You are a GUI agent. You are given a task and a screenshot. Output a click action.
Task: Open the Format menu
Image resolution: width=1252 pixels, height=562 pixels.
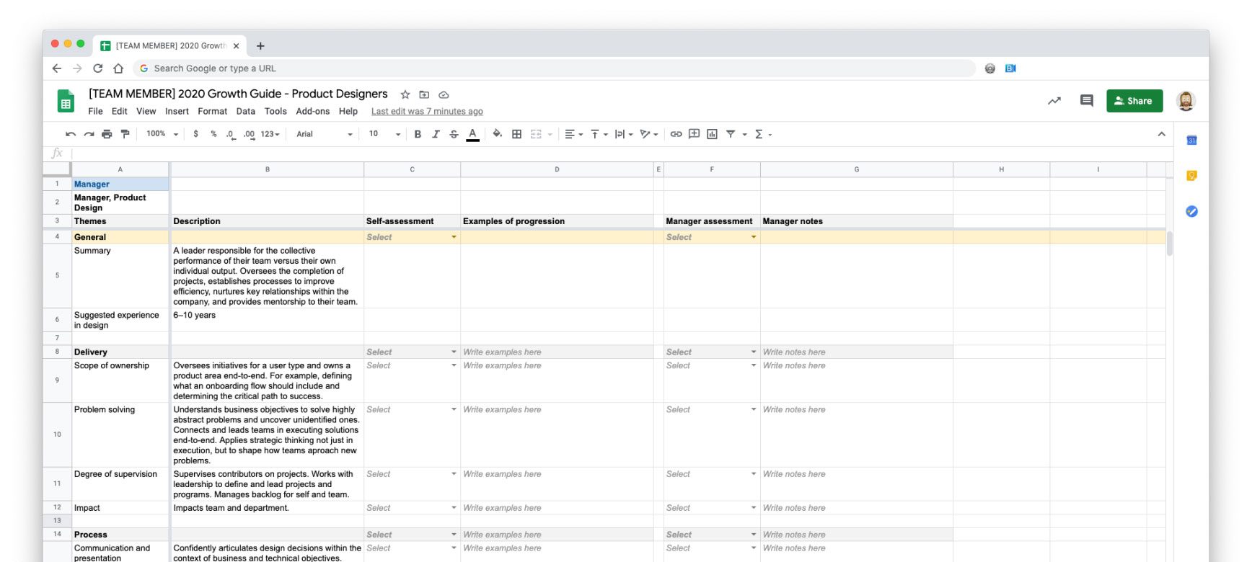pos(212,112)
